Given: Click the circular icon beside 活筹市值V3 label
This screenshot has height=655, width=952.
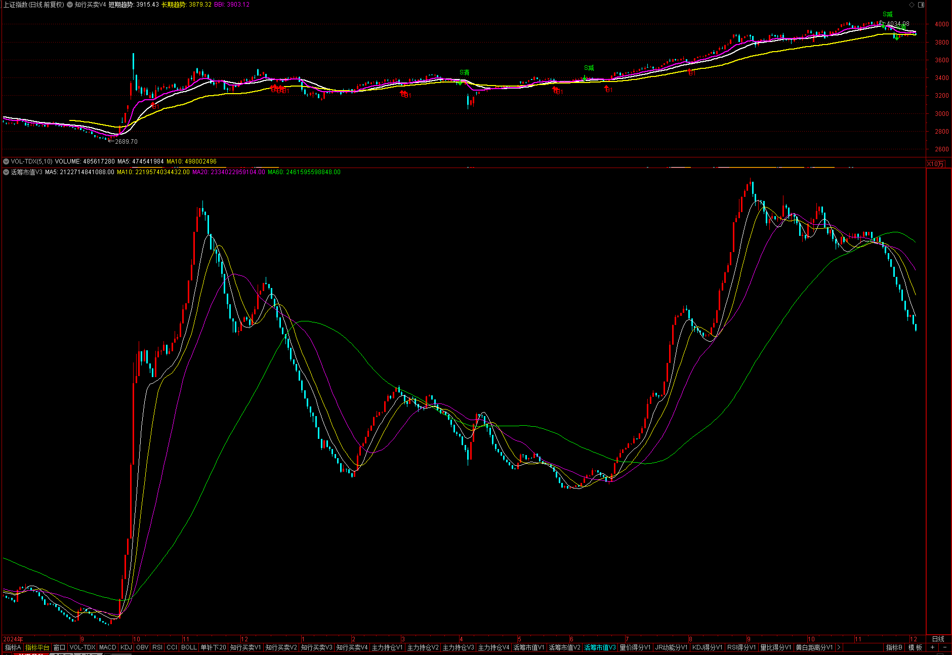Looking at the screenshot, I should tap(6, 172).
